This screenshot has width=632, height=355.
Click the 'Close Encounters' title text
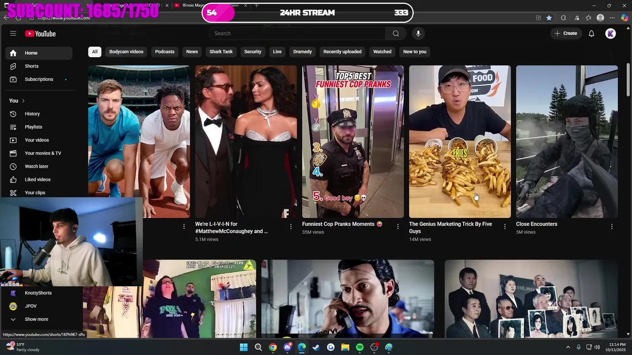(x=537, y=224)
